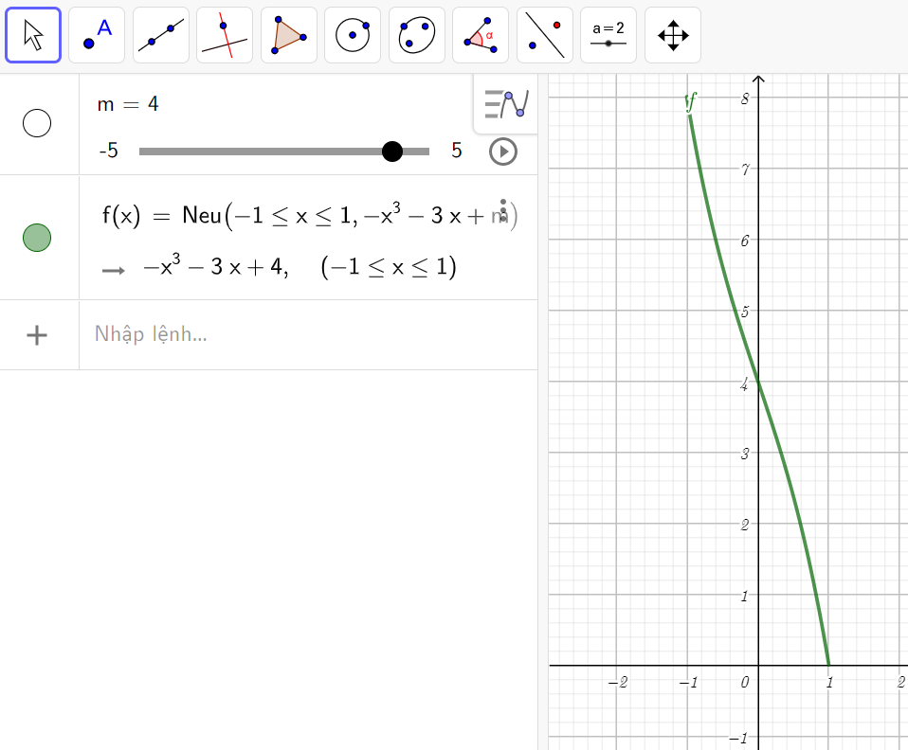Click the slider m knob
908x750 pixels.
(392, 152)
